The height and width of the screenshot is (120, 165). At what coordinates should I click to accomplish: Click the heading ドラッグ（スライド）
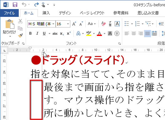point(83,60)
